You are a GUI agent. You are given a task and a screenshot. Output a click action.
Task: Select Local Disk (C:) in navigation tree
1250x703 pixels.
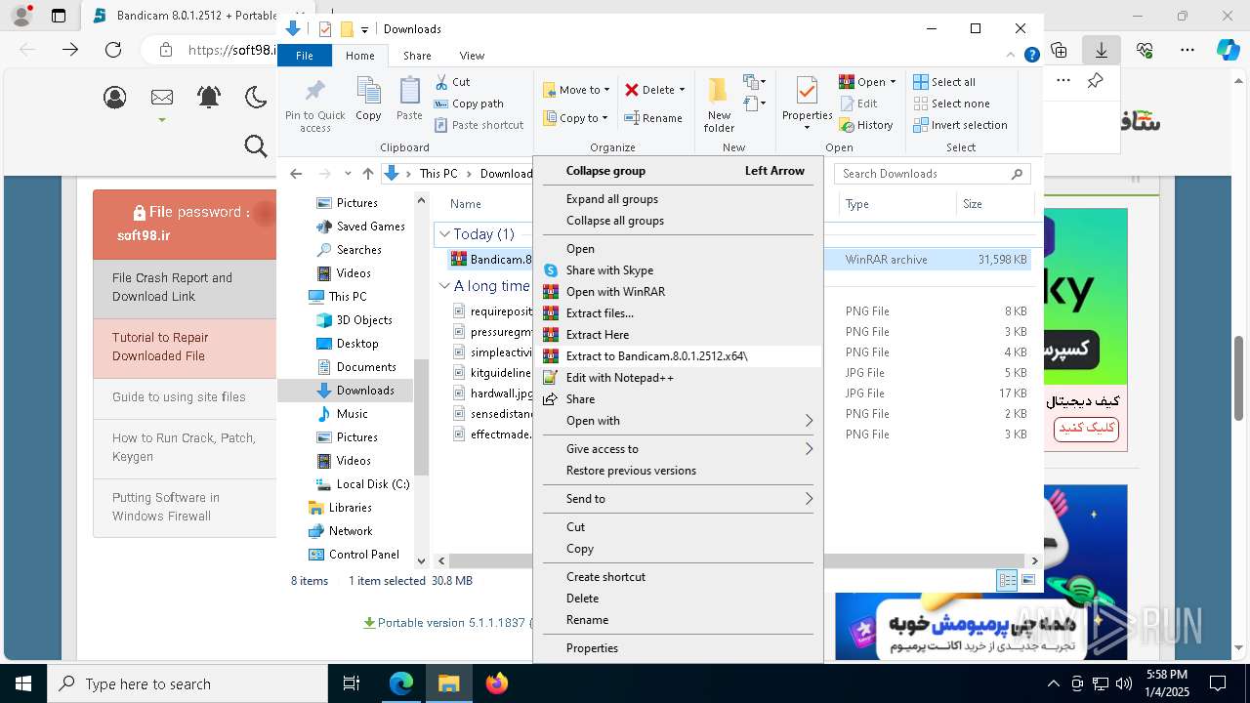tap(363, 484)
